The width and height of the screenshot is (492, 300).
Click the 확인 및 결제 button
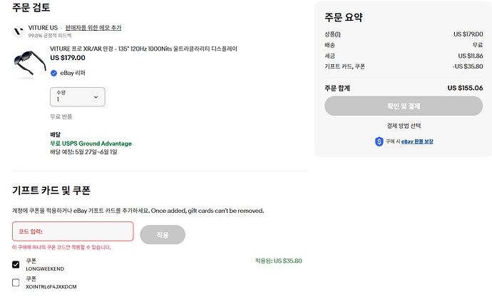pos(404,106)
